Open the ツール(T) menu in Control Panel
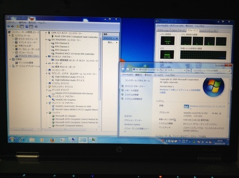This screenshot has height=178, width=239. click(x=159, y=75)
